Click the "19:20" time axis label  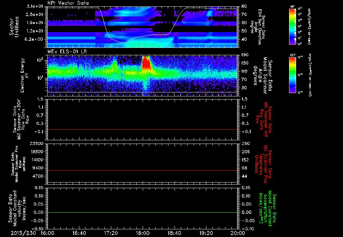(x=206, y=233)
